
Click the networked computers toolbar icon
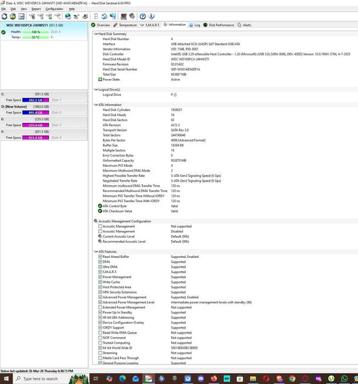coord(113,16)
